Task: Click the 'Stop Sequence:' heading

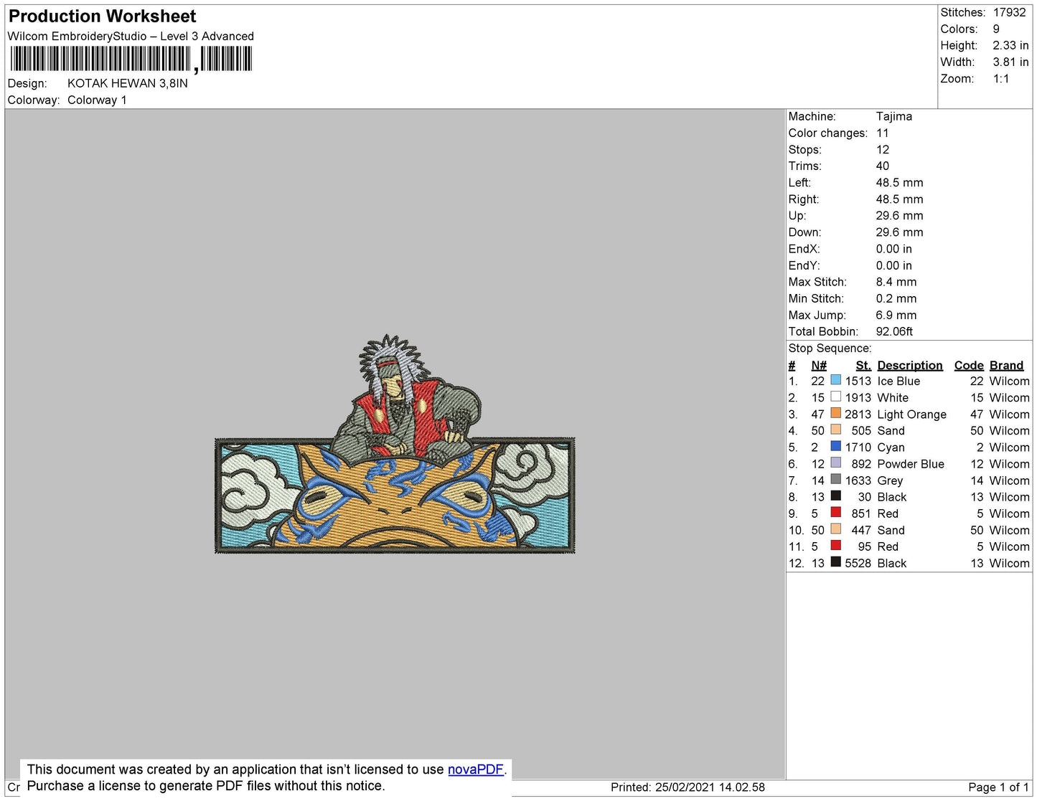Action: [830, 348]
